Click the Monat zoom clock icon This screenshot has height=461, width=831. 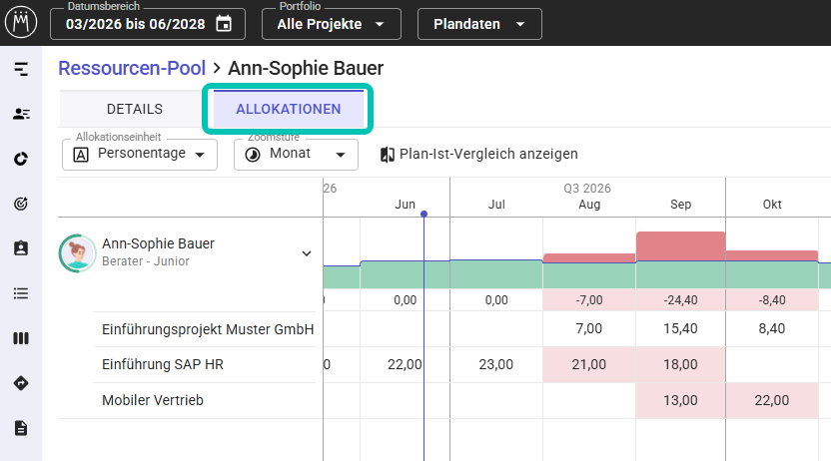click(x=253, y=155)
